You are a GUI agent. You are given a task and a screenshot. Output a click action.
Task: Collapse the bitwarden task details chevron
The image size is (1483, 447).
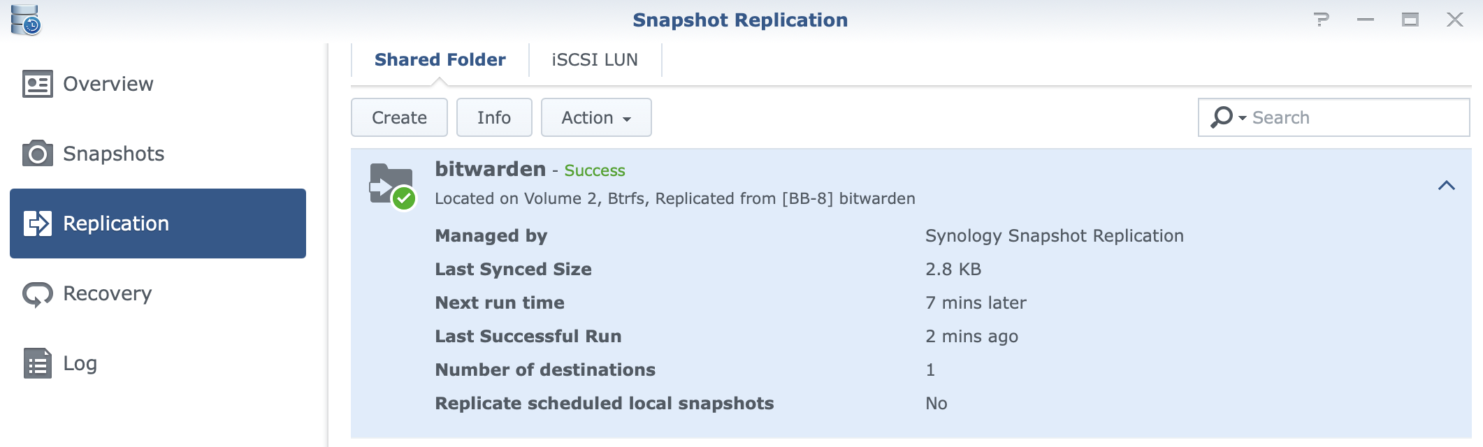pyautogui.click(x=1447, y=185)
